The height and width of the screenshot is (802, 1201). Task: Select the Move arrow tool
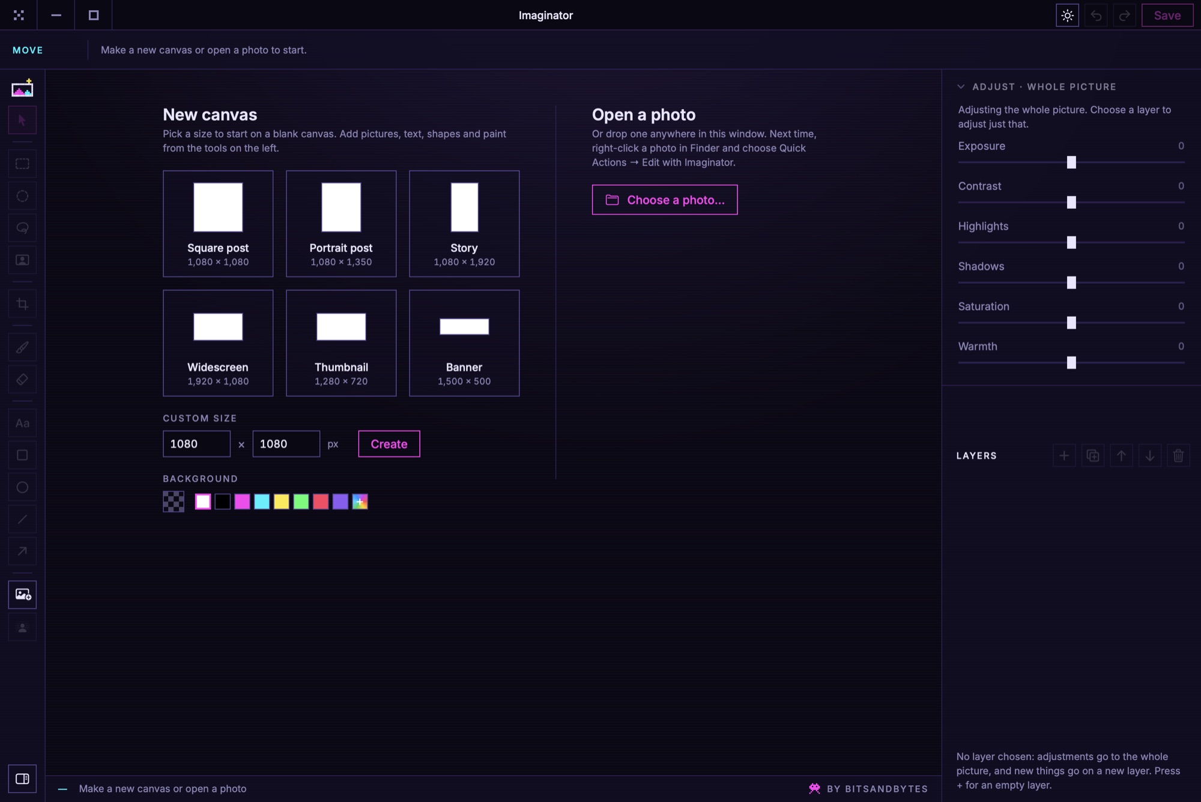[x=22, y=120]
